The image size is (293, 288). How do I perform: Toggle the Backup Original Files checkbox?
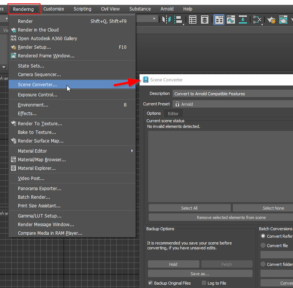click(x=150, y=283)
